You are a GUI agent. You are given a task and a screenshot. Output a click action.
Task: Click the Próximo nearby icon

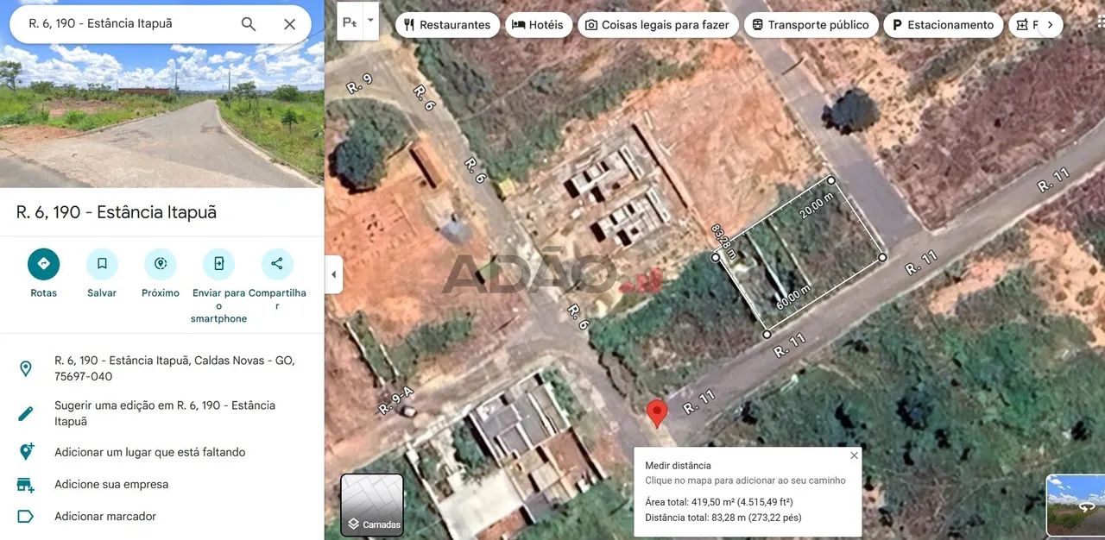(161, 264)
